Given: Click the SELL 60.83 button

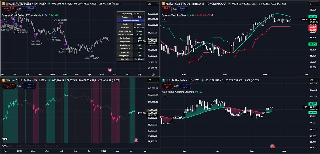Looking at the screenshot, I should click(167, 9).
